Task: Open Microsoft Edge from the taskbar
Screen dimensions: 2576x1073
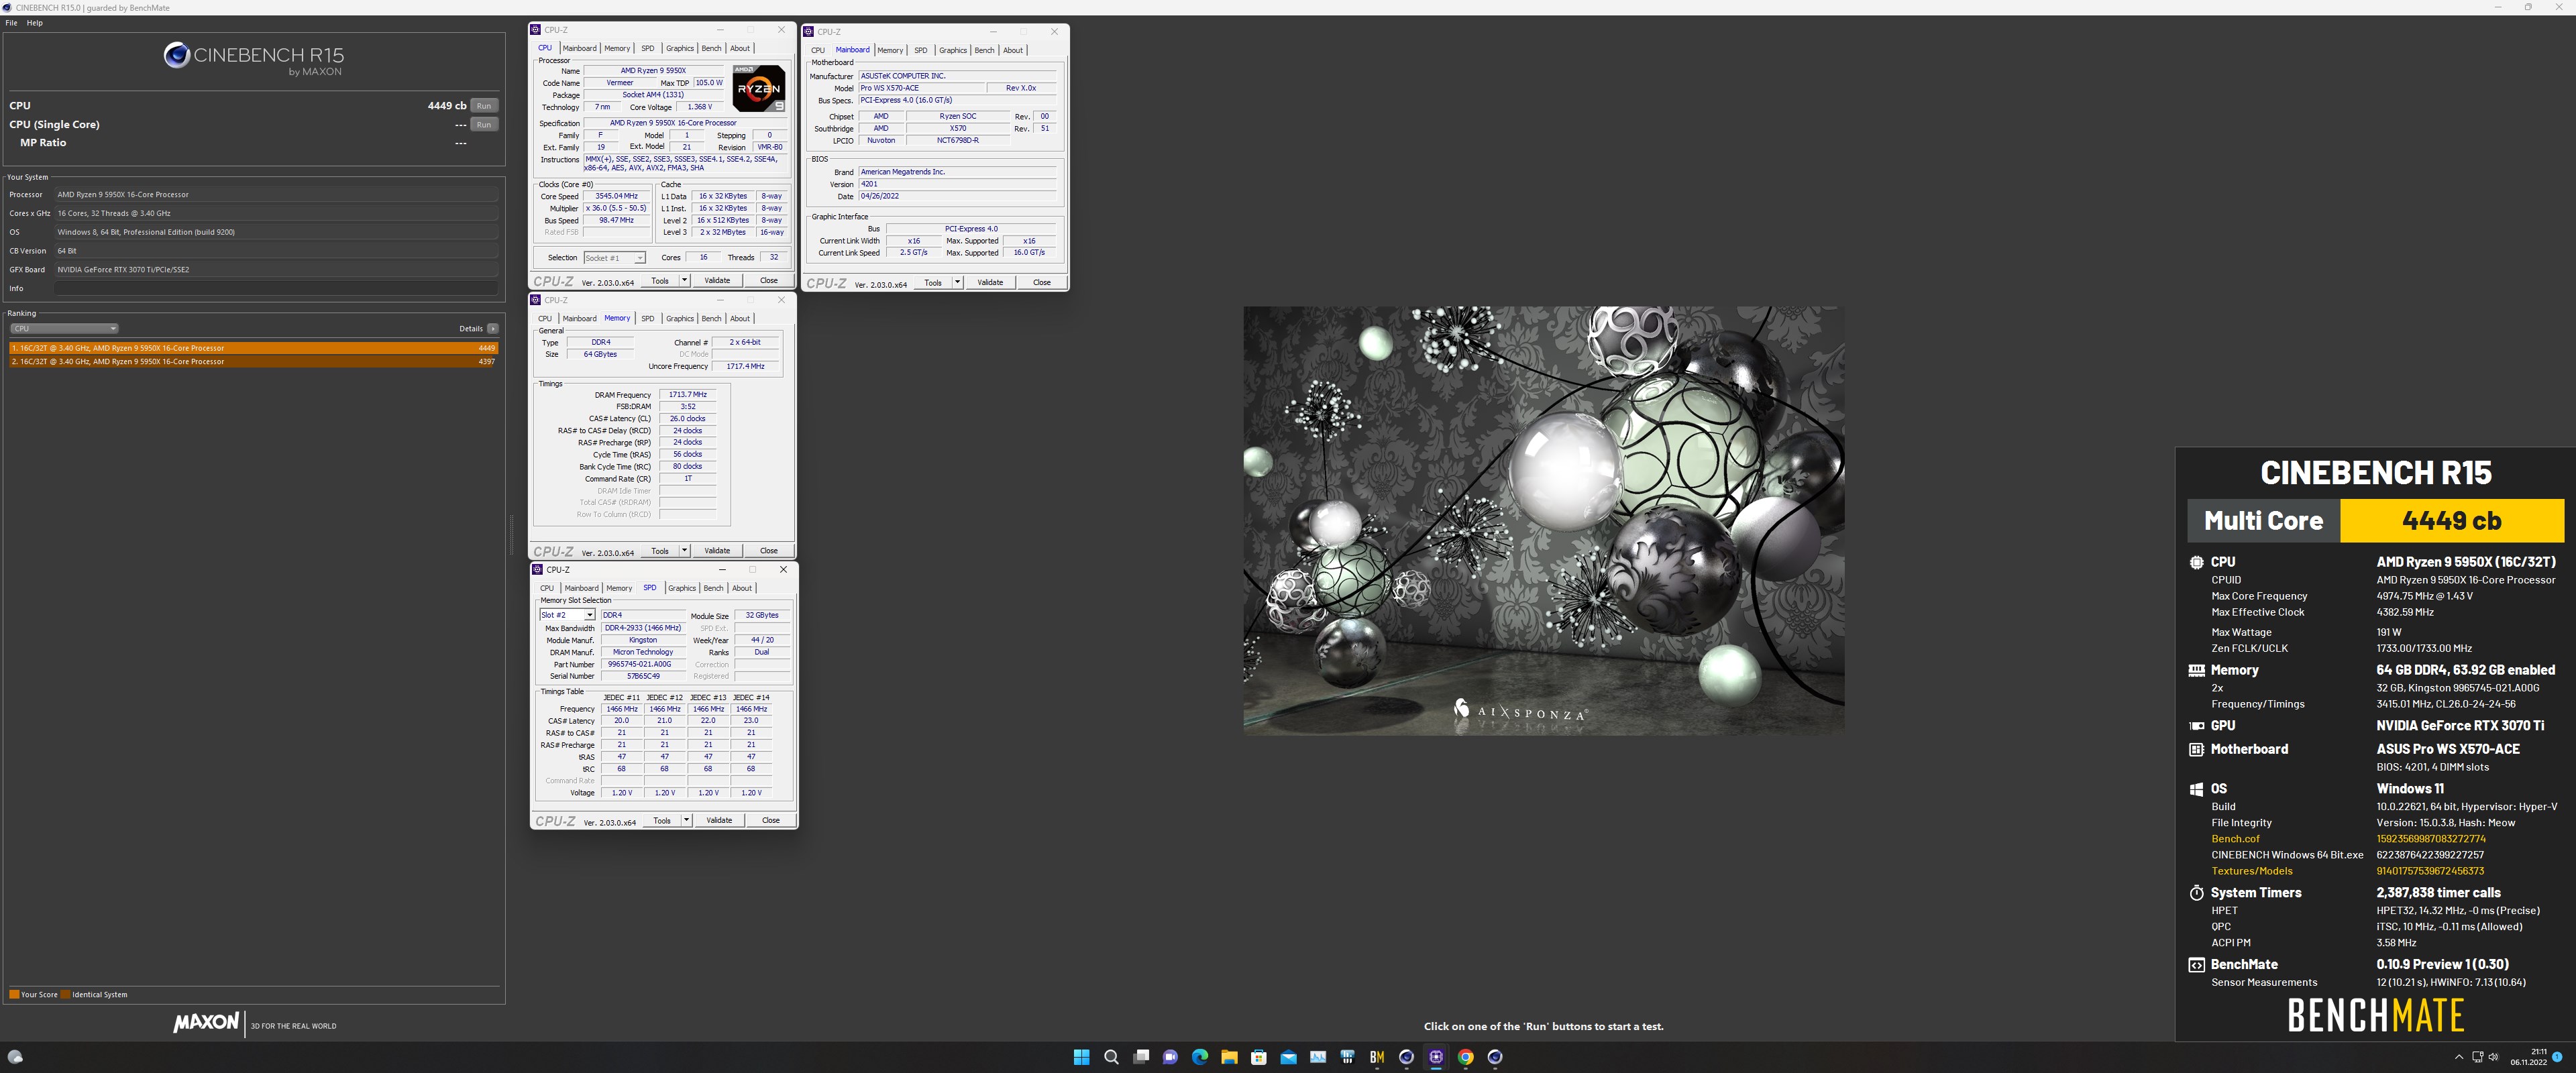Action: 1200,1057
